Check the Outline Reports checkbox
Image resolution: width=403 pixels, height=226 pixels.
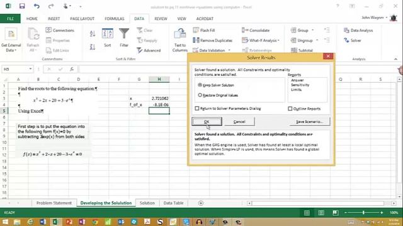pyautogui.click(x=290, y=109)
